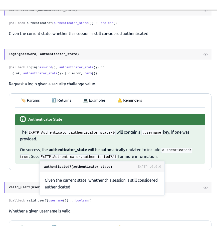Click the Authenticator State banner title

pyautogui.click(x=45, y=119)
